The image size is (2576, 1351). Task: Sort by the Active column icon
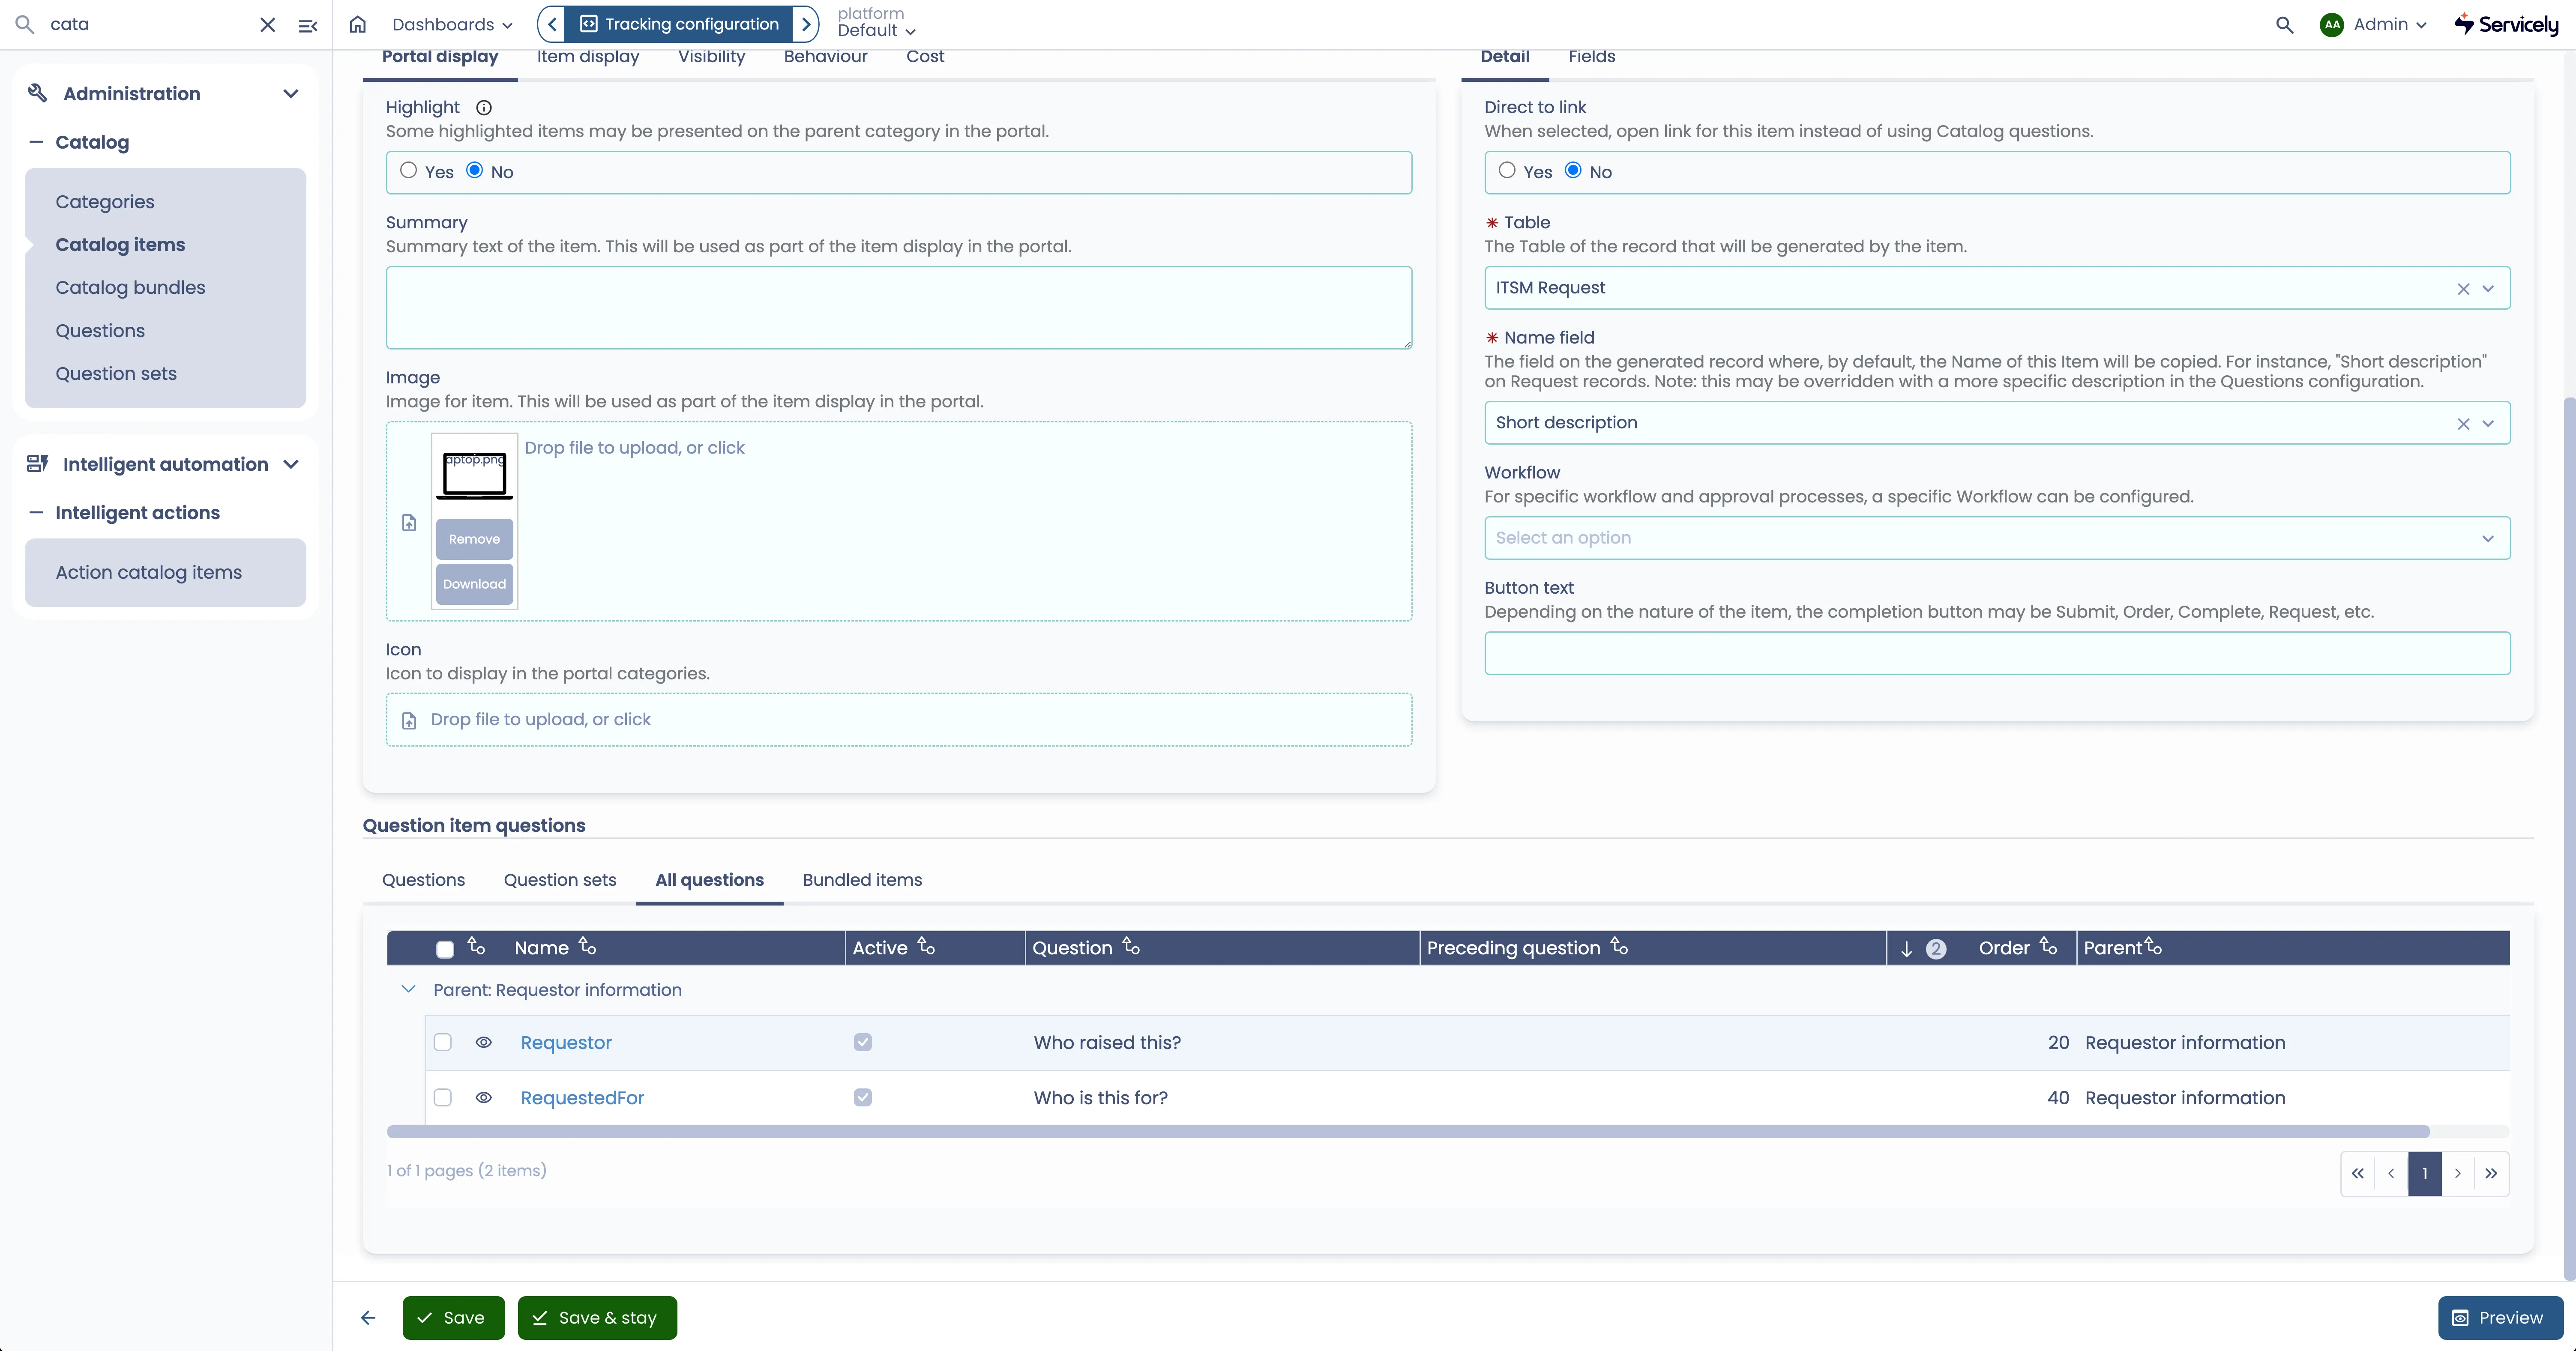927,946
